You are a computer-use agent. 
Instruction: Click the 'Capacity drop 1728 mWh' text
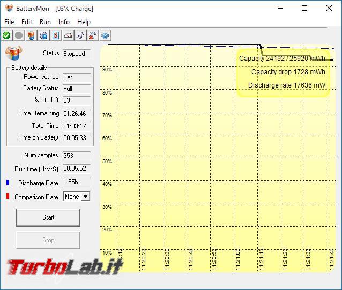tap(288, 72)
